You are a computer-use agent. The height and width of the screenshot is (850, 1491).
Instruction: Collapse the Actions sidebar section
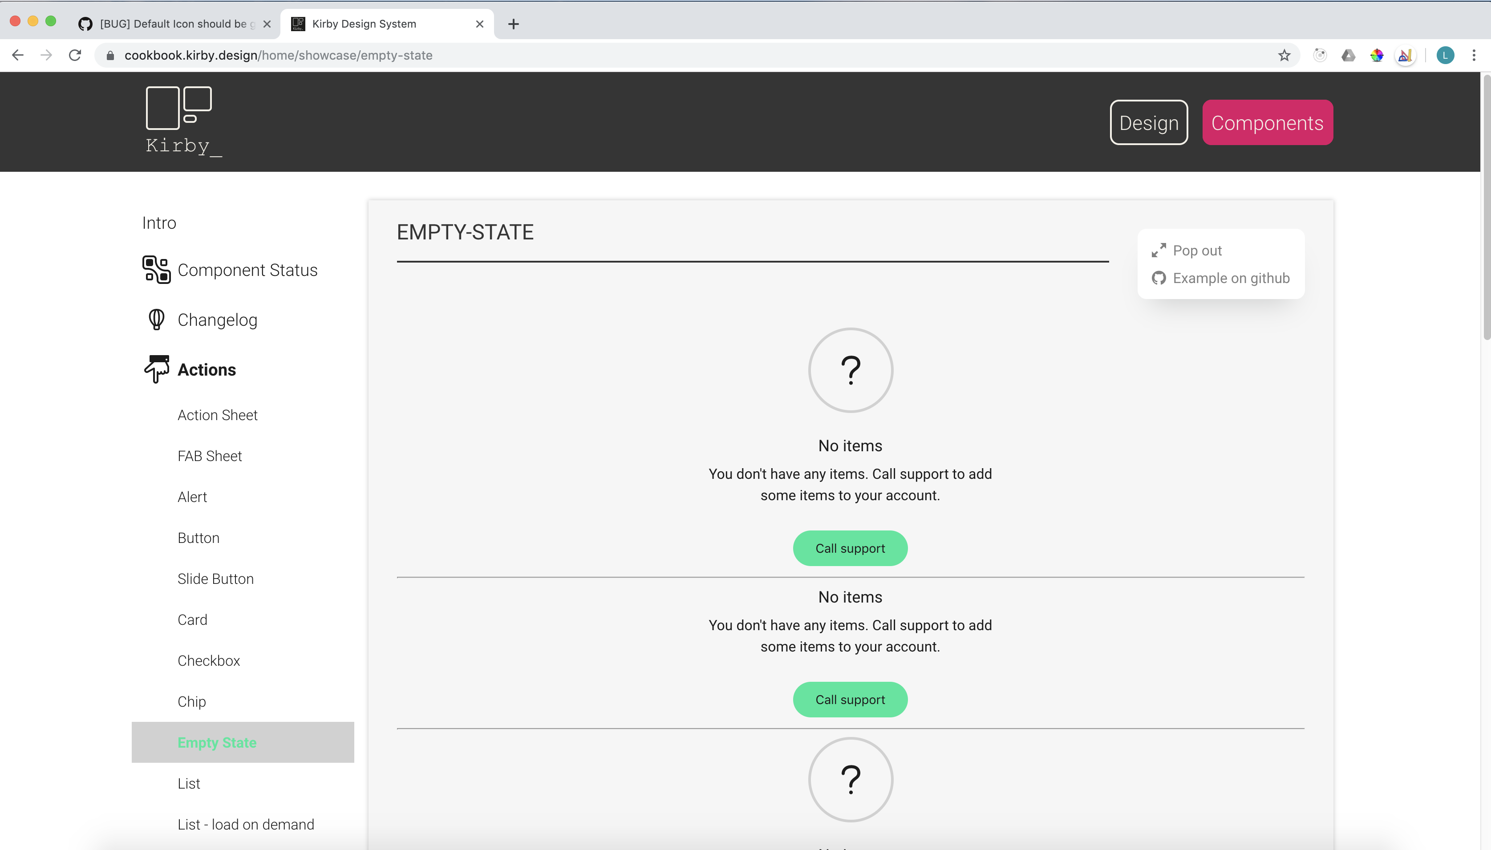[x=207, y=369]
